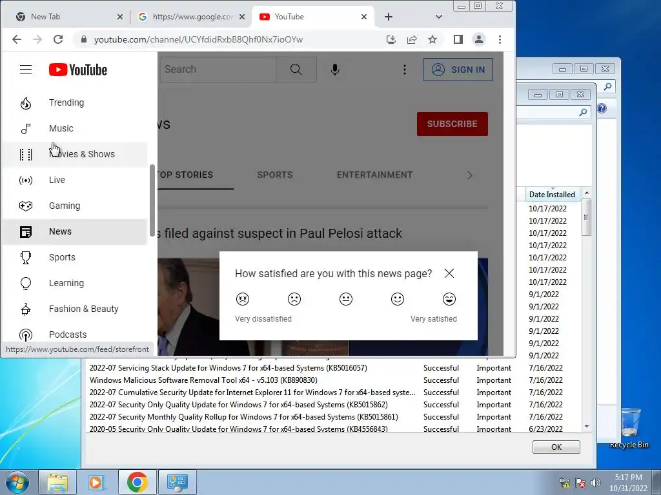The width and height of the screenshot is (661, 495).
Task: Switch to the New Tab browser tab
Action: tap(66, 17)
